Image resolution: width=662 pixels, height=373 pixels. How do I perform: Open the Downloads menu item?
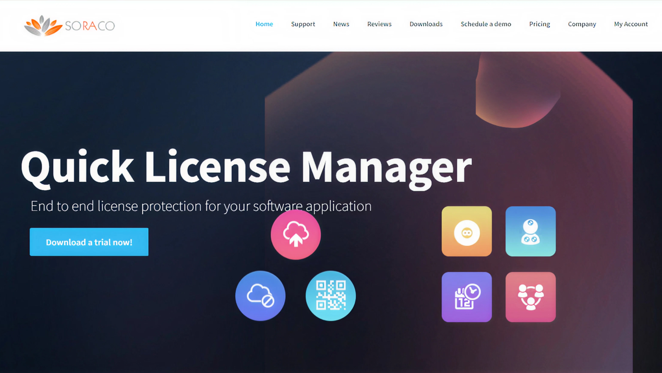tap(426, 24)
